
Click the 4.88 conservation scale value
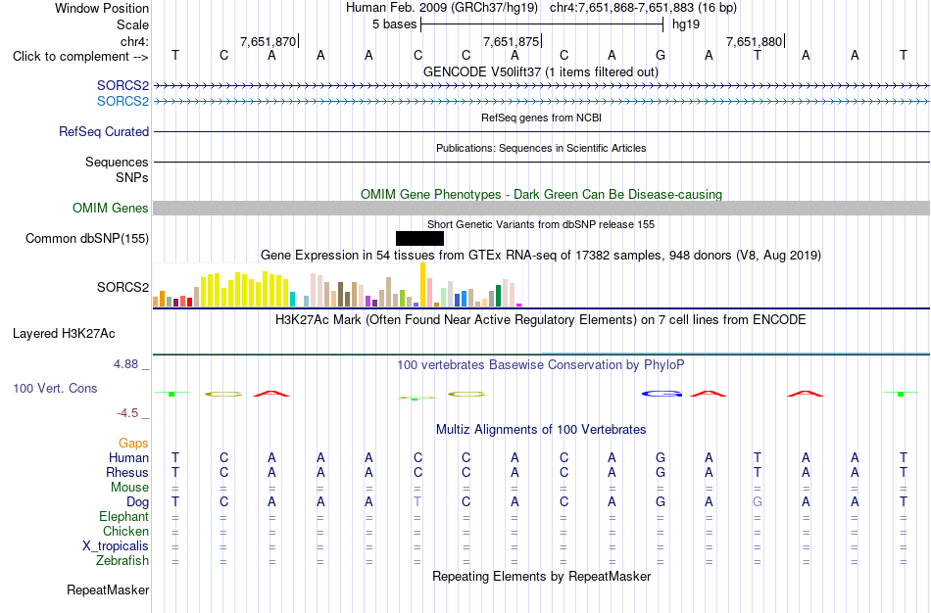pyautogui.click(x=125, y=363)
